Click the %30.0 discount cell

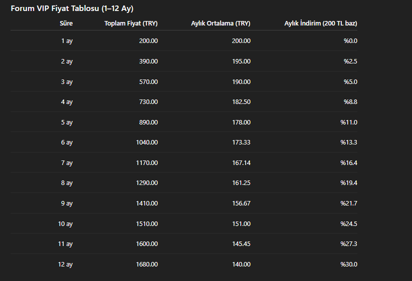tap(349, 264)
